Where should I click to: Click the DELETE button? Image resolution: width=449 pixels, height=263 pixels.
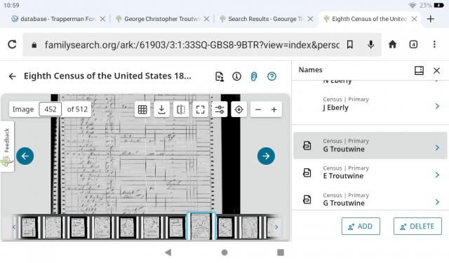417,227
